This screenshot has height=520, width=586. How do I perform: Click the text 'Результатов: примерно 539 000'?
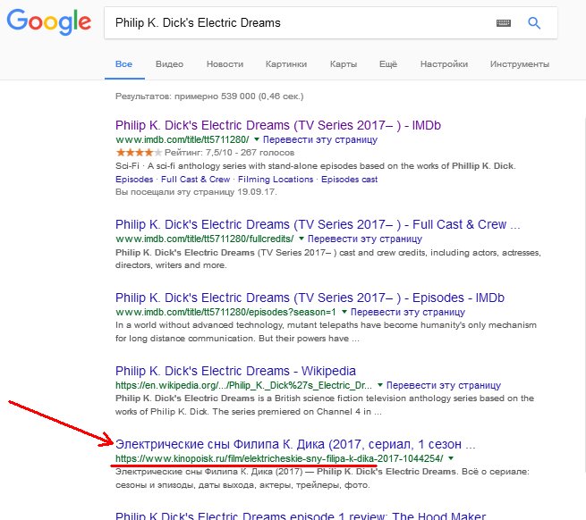pos(185,96)
